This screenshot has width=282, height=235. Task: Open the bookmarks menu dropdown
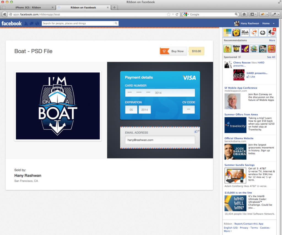253,14
